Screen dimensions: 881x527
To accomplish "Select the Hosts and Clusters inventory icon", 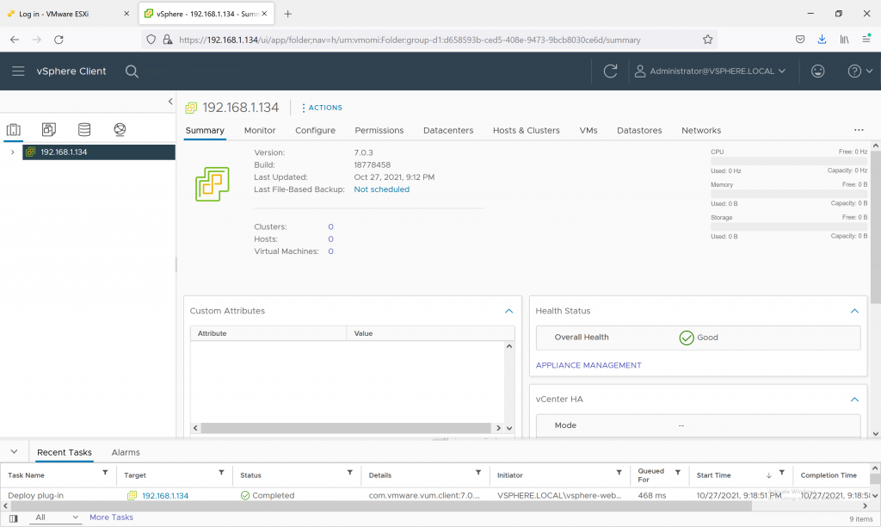I will 14,129.
